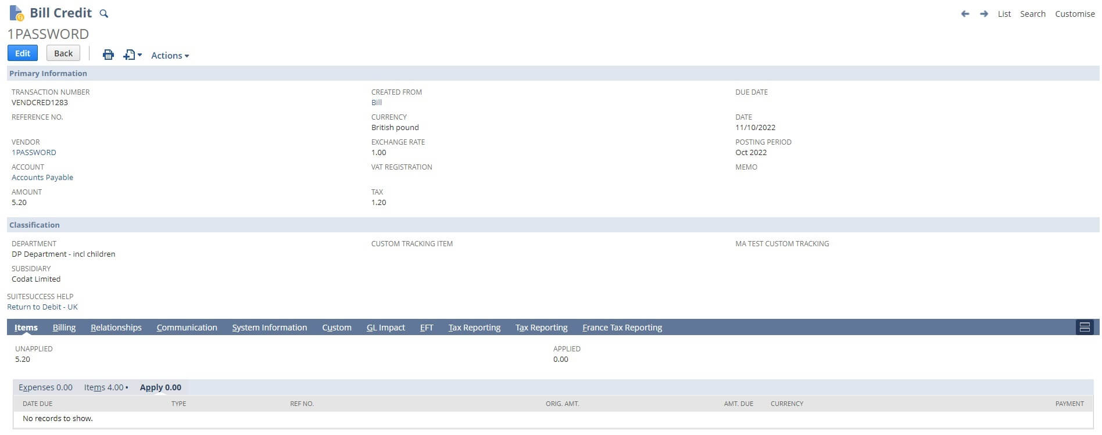
Task: Click the Bill Credit document icon
Action: [16, 13]
